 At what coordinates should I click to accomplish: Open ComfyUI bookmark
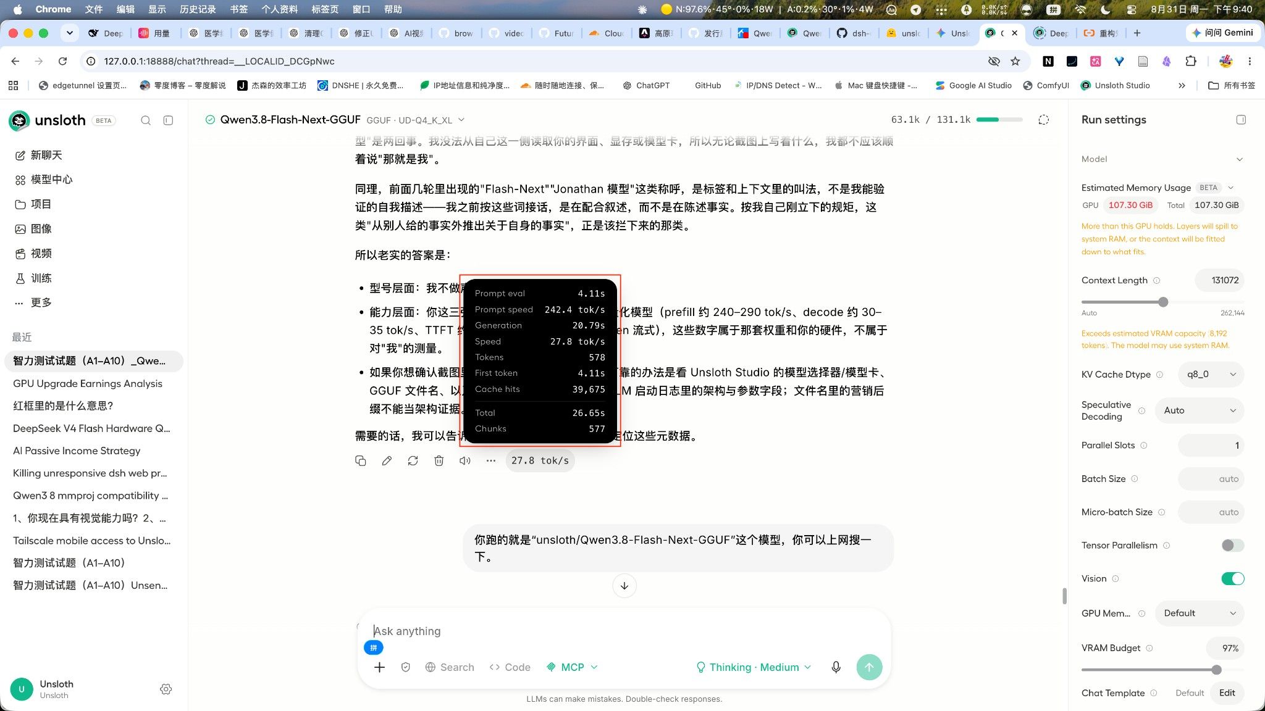coord(1046,85)
